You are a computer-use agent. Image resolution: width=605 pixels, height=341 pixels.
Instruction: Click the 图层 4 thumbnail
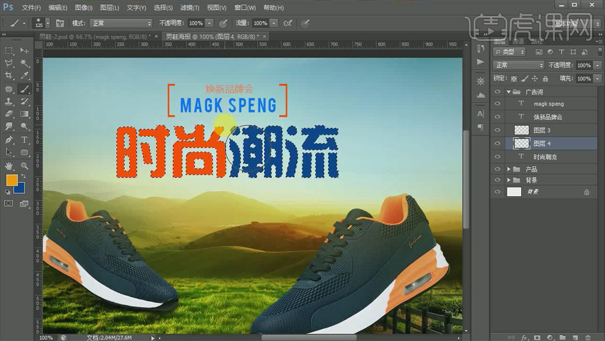[522, 143]
